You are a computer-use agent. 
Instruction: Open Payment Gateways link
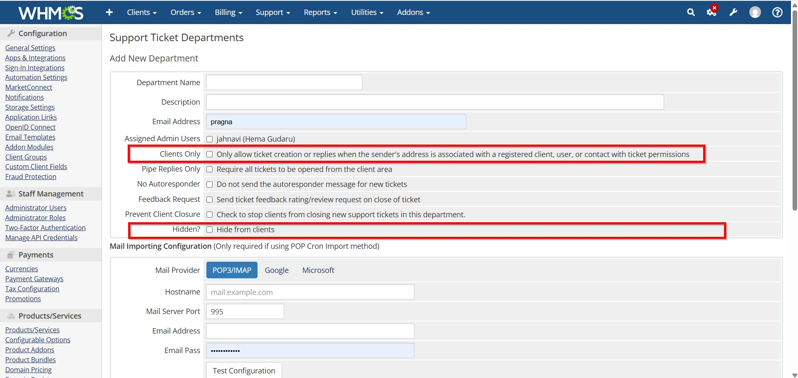tap(34, 279)
